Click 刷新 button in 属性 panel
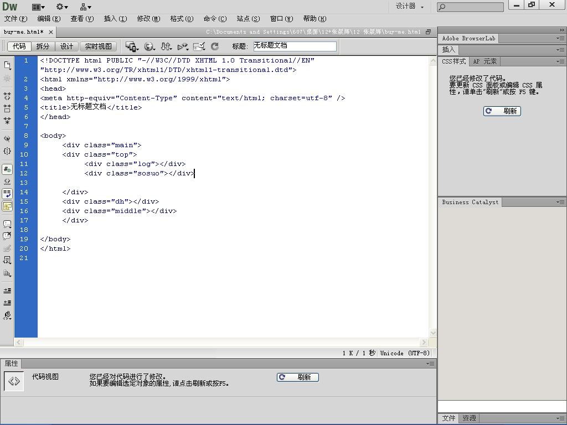The image size is (567, 425). point(298,377)
